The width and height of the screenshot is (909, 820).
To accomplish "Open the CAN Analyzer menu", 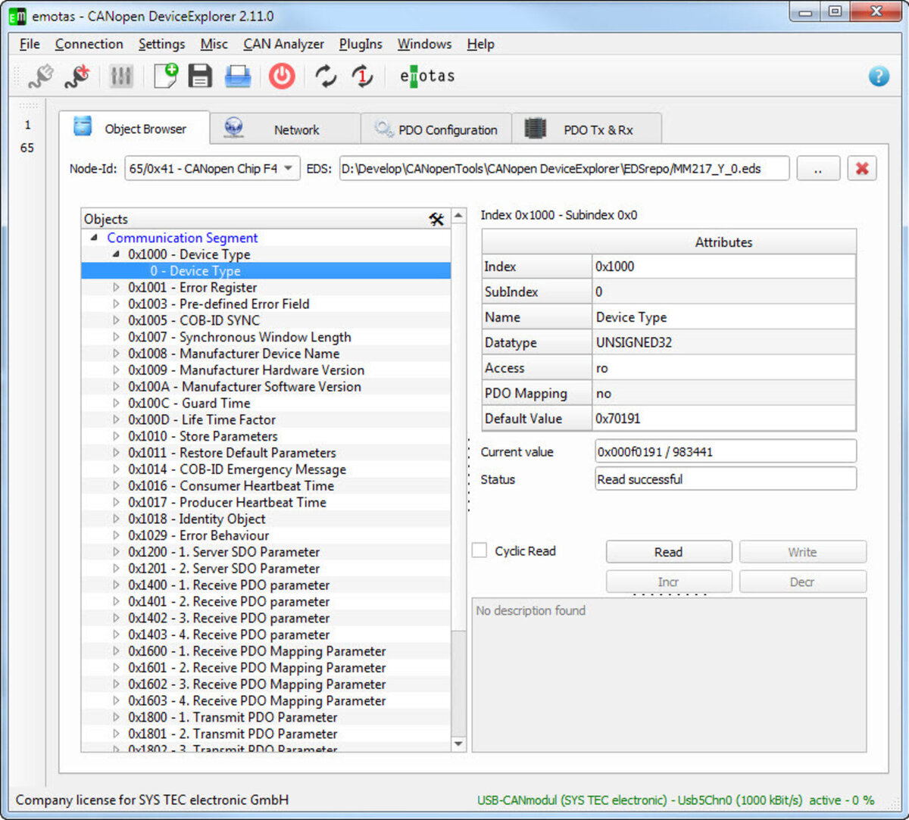I will click(283, 44).
